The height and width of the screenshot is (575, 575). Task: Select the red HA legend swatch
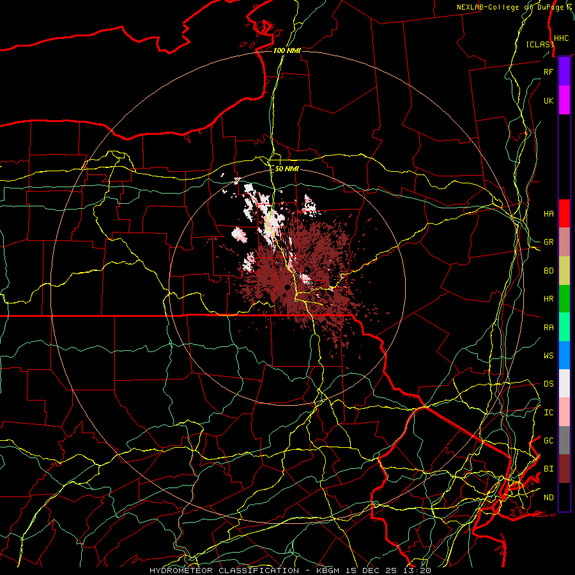(x=564, y=213)
